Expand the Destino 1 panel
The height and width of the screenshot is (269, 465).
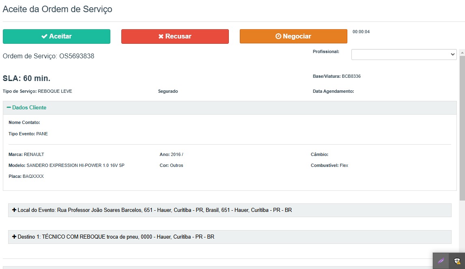tap(230, 237)
